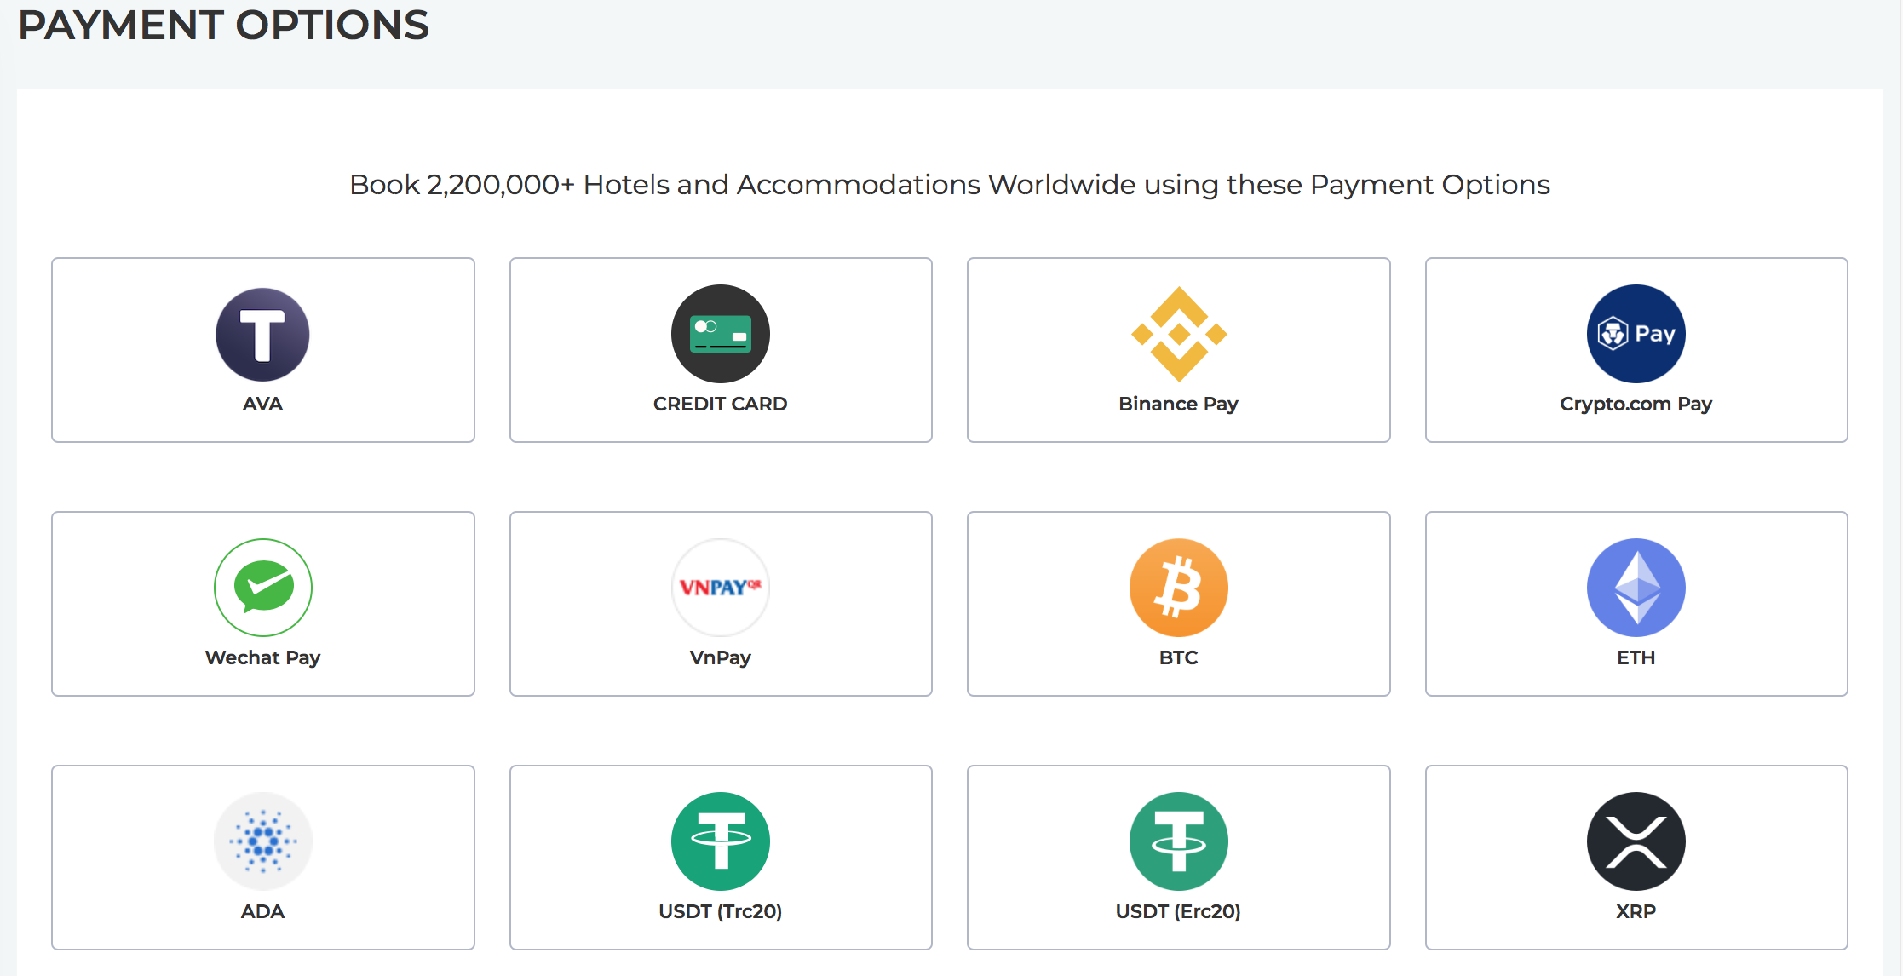Select the "CREDIT CARD" label
Viewport: 1903px width, 976px height.
(x=720, y=404)
